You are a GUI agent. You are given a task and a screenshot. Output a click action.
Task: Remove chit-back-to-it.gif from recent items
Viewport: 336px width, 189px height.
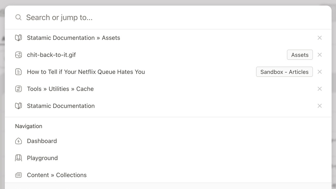[319, 55]
